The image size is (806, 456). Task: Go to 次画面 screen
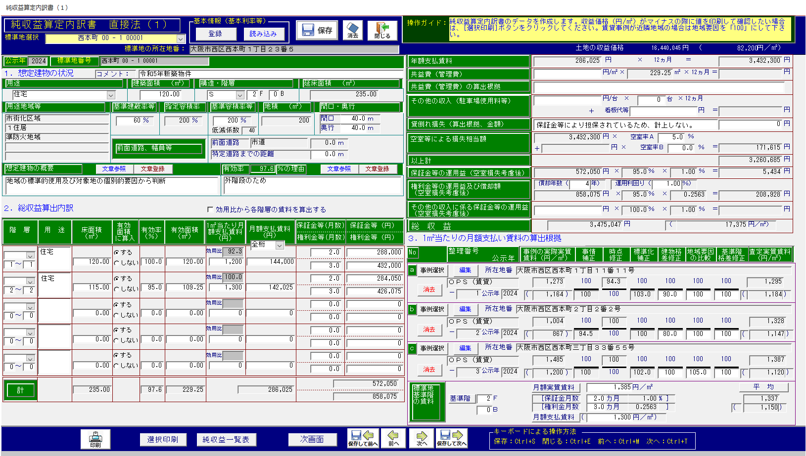pyautogui.click(x=312, y=439)
